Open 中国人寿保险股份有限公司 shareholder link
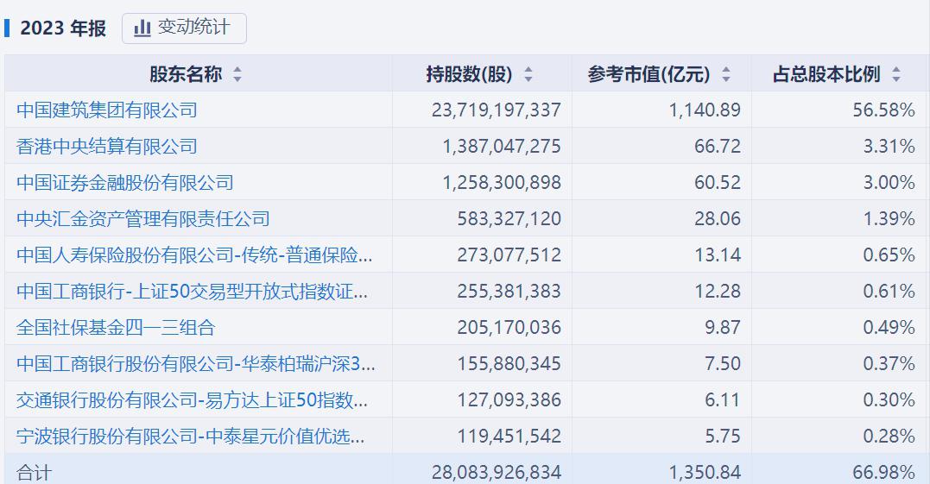The height and width of the screenshot is (484, 930). (194, 255)
